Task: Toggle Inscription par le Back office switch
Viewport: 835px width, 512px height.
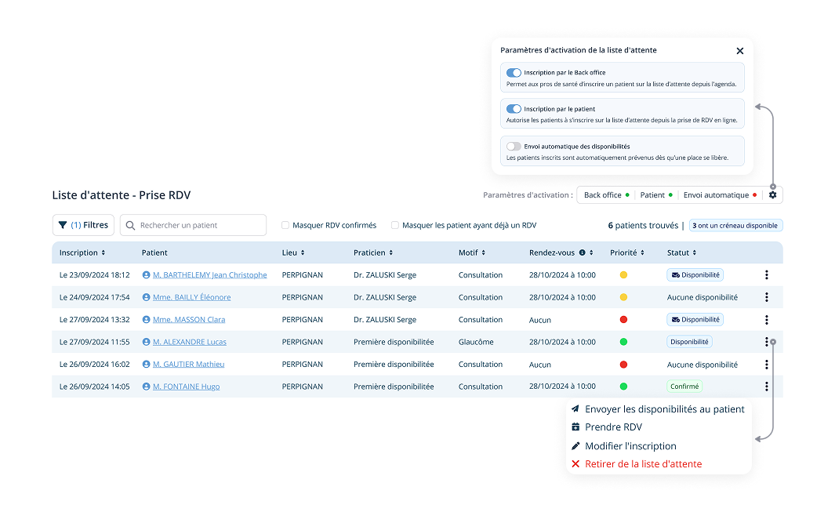Action: [514, 72]
